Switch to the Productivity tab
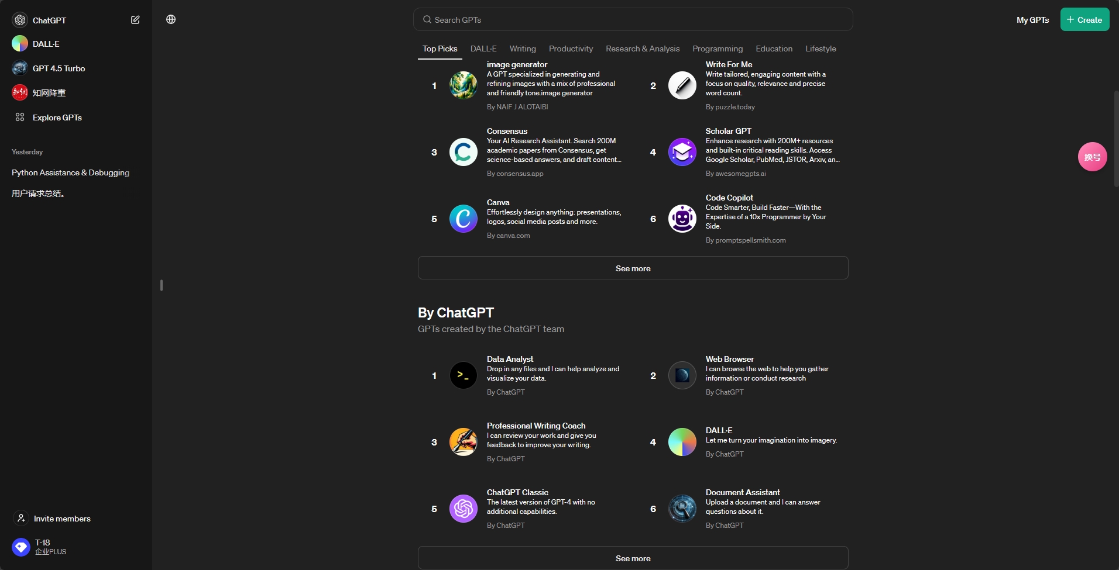The width and height of the screenshot is (1119, 570). coord(571,49)
